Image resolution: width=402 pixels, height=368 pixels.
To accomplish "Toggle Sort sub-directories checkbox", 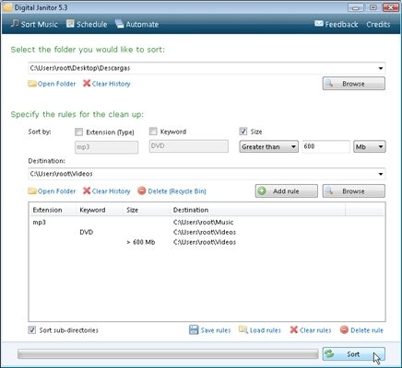I will coord(32,330).
